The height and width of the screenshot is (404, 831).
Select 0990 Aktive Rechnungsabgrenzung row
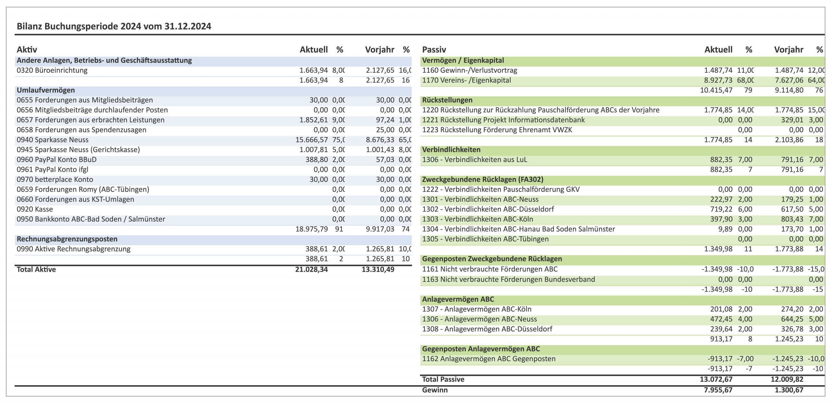coord(213,249)
